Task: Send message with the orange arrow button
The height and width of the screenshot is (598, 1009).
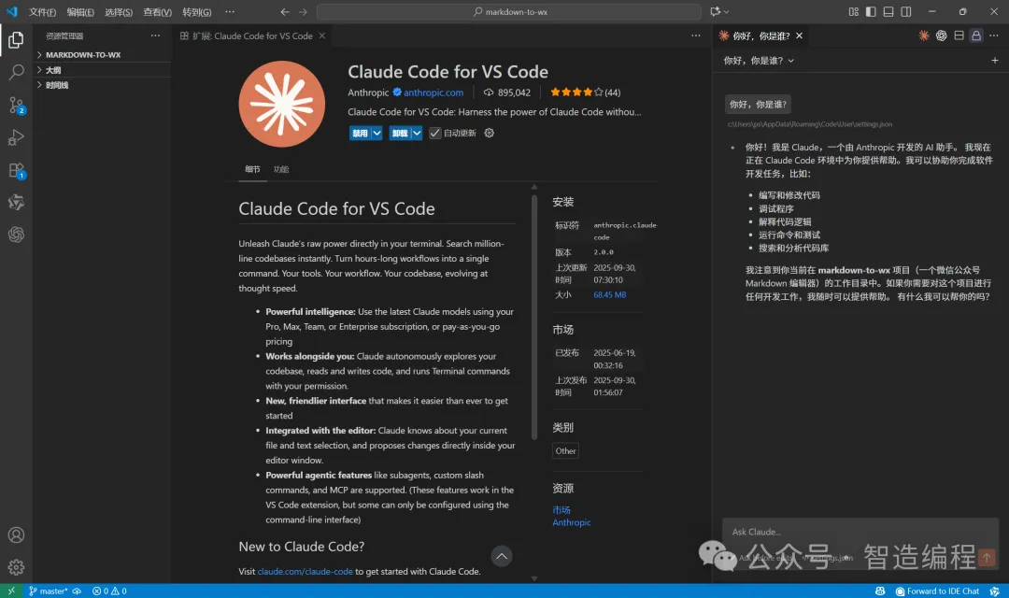Action: point(988,557)
